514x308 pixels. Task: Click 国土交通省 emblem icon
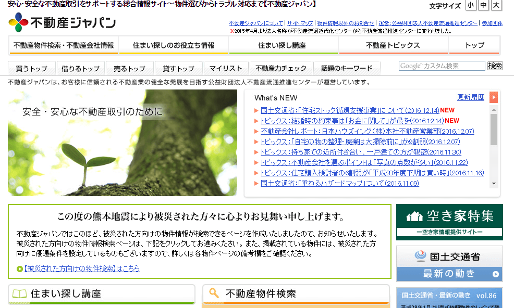tap(420, 256)
